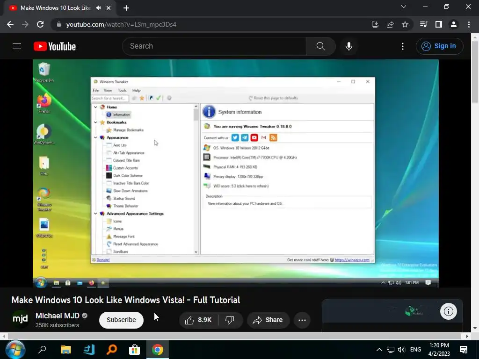Click the Telegram connect icon
The height and width of the screenshot is (359, 479).
pos(245,138)
